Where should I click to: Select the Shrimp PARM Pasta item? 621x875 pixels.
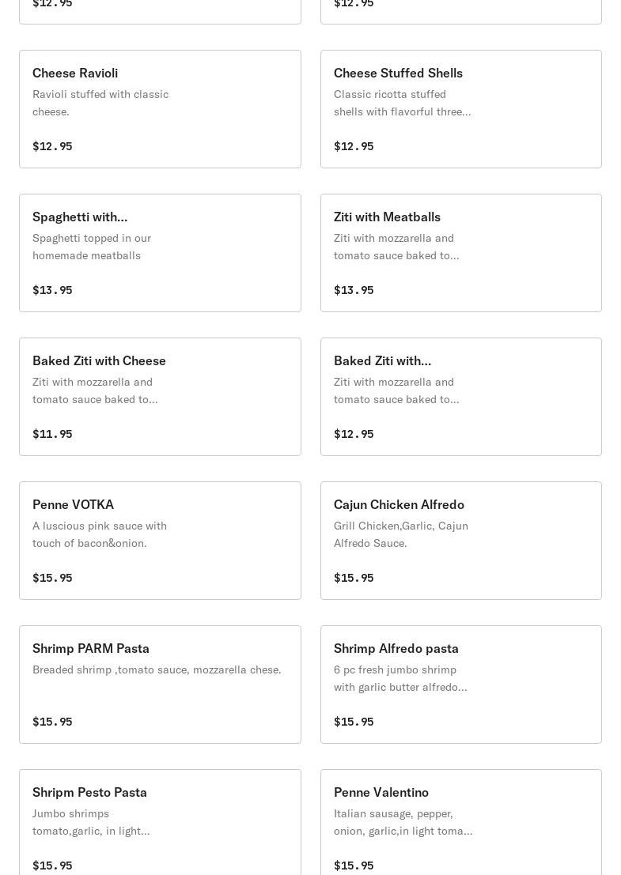91,648
